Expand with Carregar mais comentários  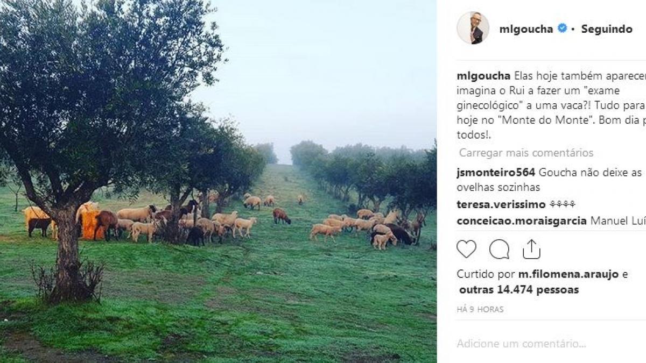[x=526, y=153]
